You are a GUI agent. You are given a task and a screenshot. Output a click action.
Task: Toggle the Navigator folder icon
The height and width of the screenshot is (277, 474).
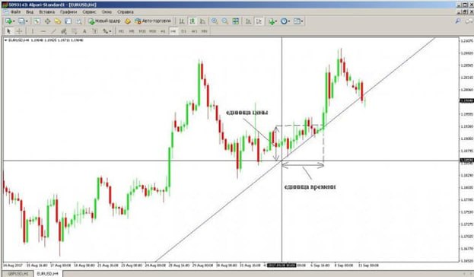pyautogui.click(x=58, y=21)
